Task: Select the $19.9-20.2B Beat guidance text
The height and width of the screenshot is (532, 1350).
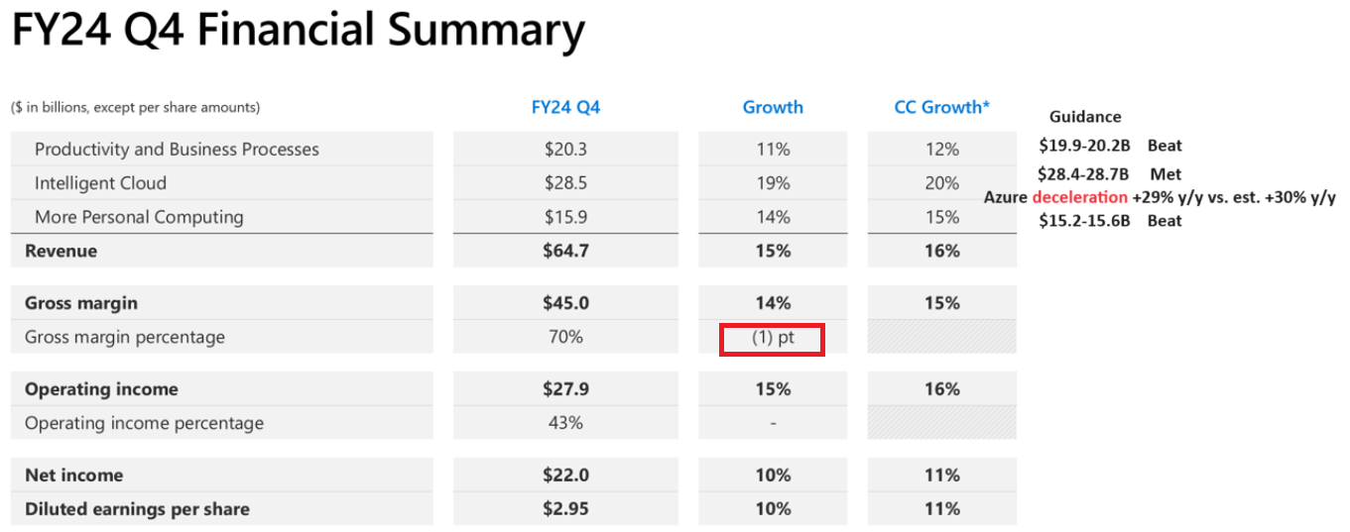Action: [1110, 146]
